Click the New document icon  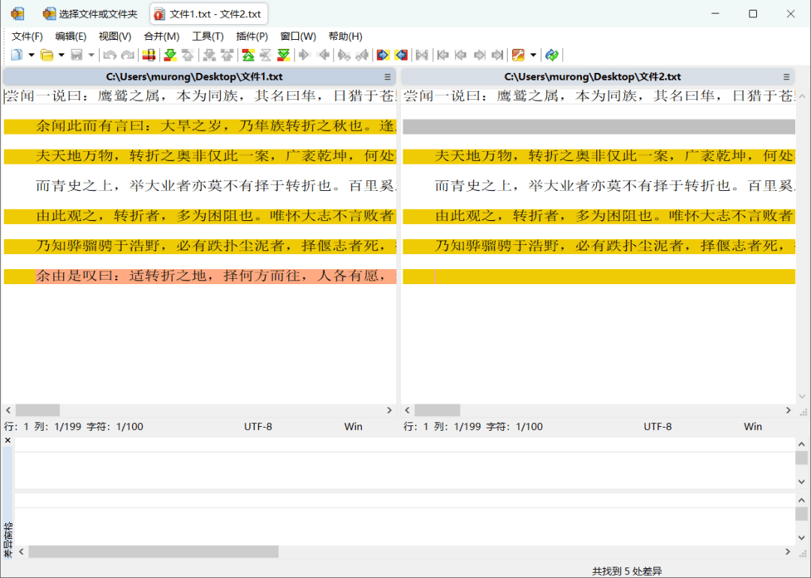click(x=17, y=54)
